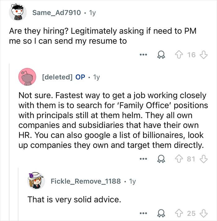This screenshot has height=221, width=217.
Task: Downvote the deleted OP's Family Office reply
Action: [203, 159]
